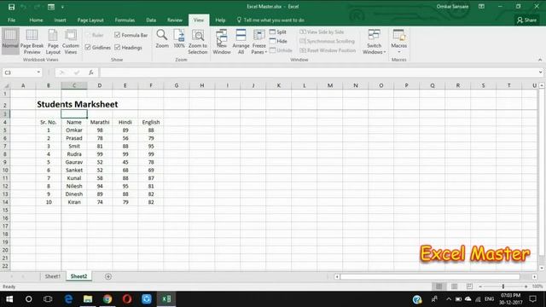Click the Windows Start button
Screen dimensions: 546x307
tap(9, 299)
